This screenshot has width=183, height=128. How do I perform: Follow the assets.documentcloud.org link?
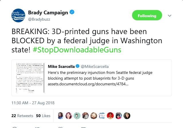click(x=88, y=84)
